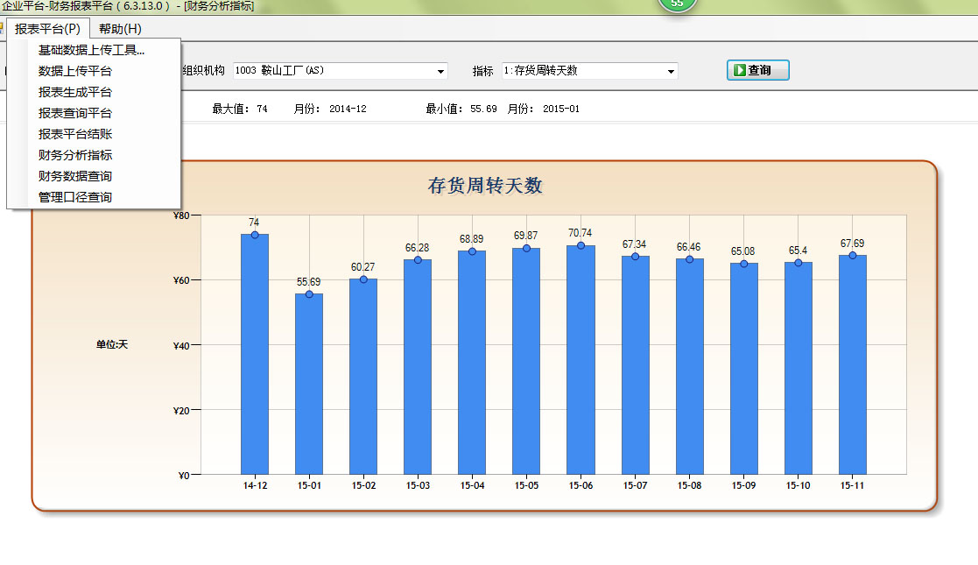Select 报表平台结账 menu entry
Image resolution: width=978 pixels, height=565 pixels.
(94, 134)
